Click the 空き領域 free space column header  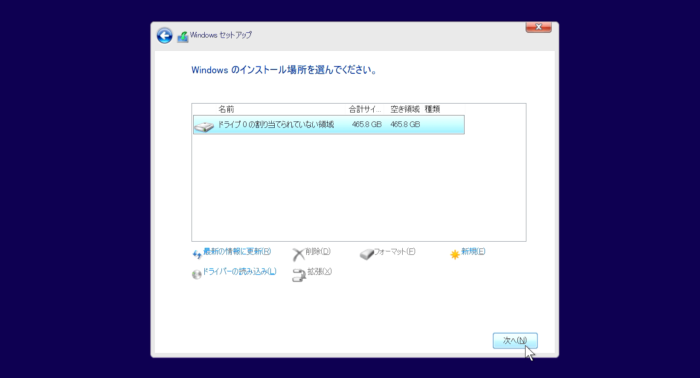(x=405, y=109)
